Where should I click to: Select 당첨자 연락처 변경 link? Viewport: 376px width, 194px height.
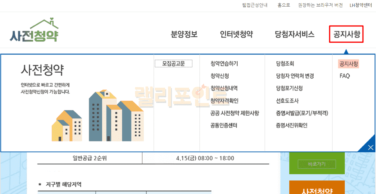pos(295,76)
